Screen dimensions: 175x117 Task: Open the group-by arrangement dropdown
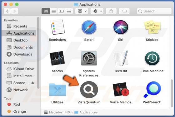pyautogui.click(x=82, y=11)
